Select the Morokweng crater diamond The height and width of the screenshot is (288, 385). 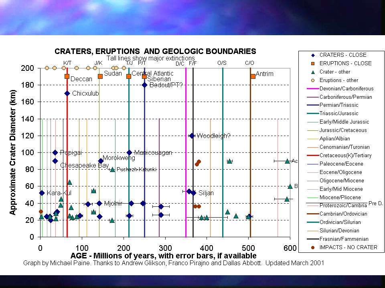101,161
